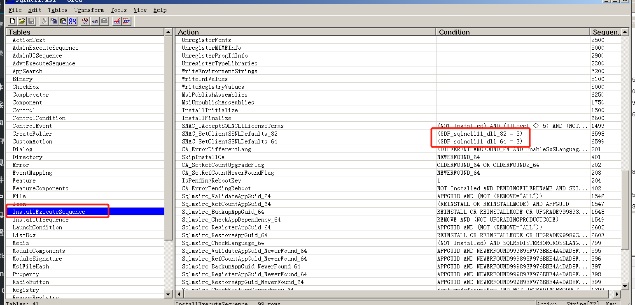Click the Paste clipboard toolbar icon
This screenshot has height=305, width=635.
point(63,21)
